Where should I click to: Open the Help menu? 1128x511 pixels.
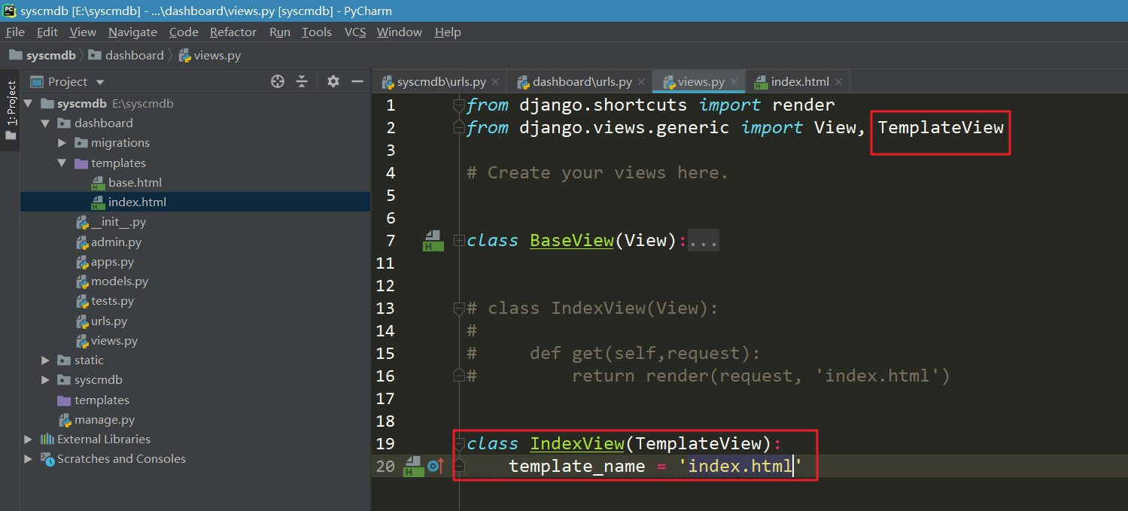[448, 32]
